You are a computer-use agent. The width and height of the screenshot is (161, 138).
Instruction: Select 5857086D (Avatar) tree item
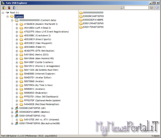[34, 81]
